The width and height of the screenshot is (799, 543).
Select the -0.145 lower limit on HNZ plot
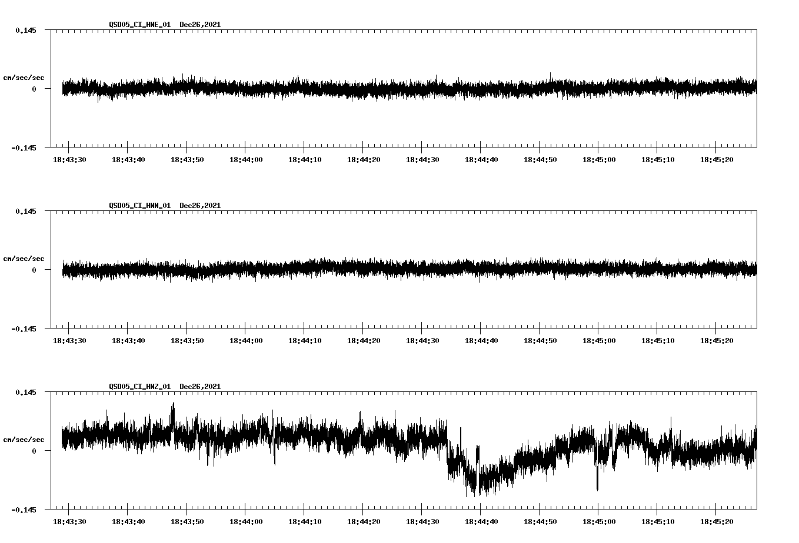[24, 510]
